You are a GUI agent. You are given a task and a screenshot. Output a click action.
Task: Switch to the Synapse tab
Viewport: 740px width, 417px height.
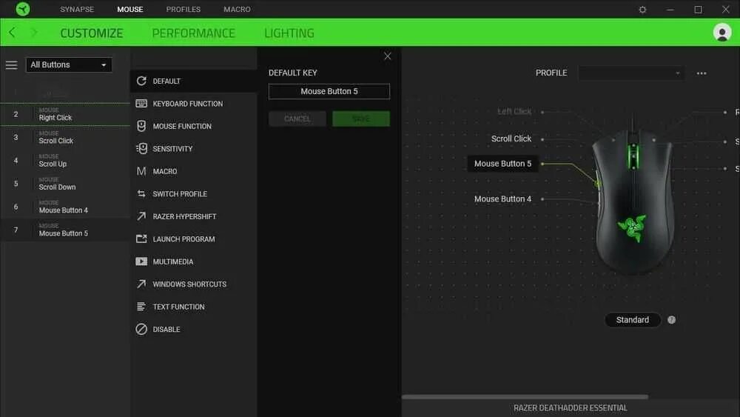click(x=77, y=9)
